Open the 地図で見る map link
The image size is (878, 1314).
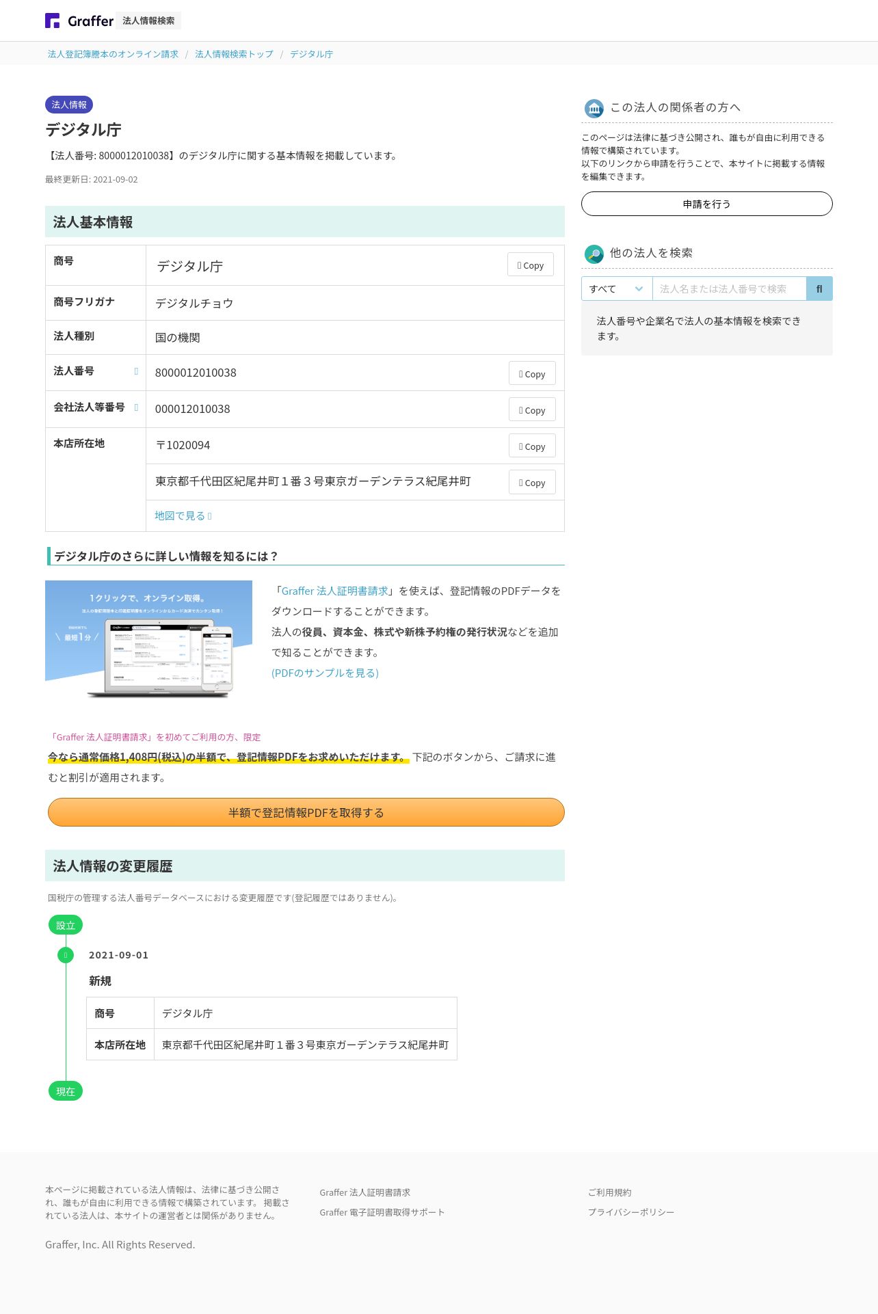pyautogui.click(x=183, y=515)
